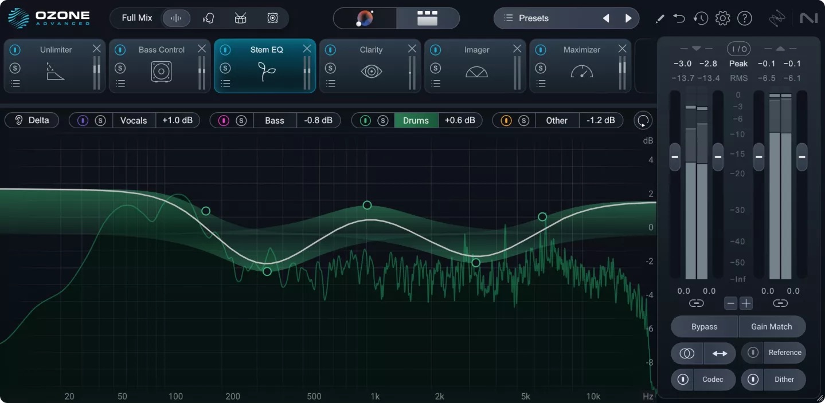The height and width of the screenshot is (403, 825).
Task: Open the Maximizer module presets list icon
Action: pos(541,84)
